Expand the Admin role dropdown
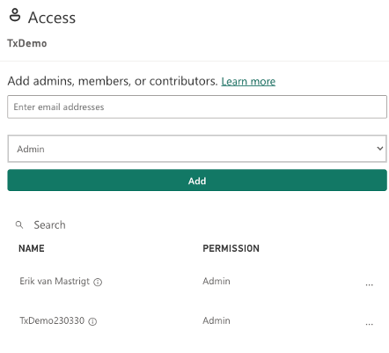 [197, 149]
